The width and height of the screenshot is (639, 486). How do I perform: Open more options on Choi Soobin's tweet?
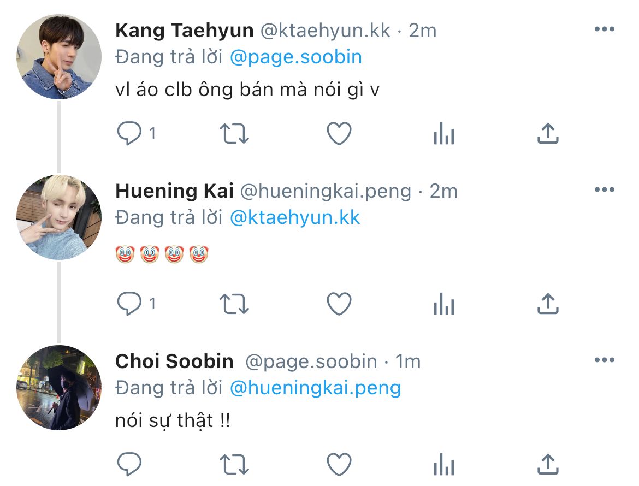click(x=605, y=360)
